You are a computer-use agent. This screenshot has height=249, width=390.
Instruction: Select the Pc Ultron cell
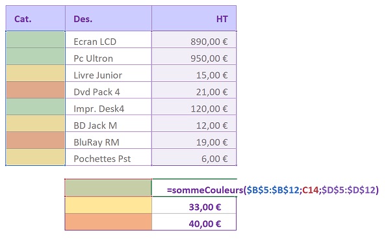(x=109, y=57)
